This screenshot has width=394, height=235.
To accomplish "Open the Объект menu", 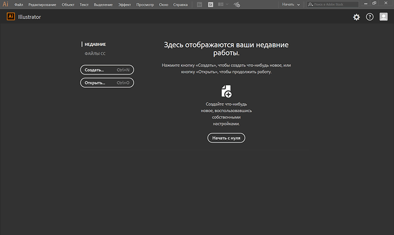I will 68,4.
